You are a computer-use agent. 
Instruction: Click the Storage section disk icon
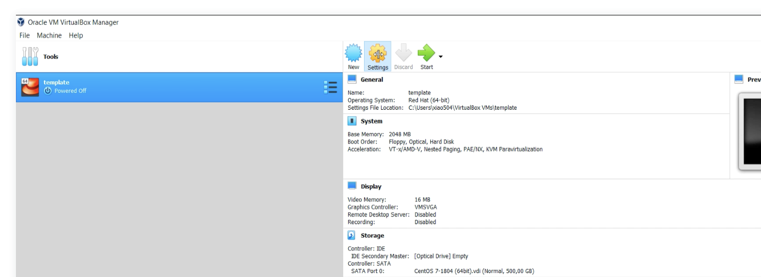pos(352,235)
